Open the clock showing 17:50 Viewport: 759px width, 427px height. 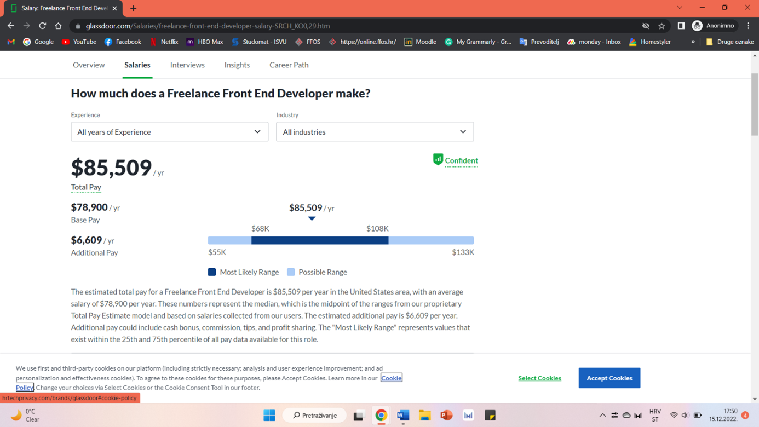pyautogui.click(x=723, y=415)
